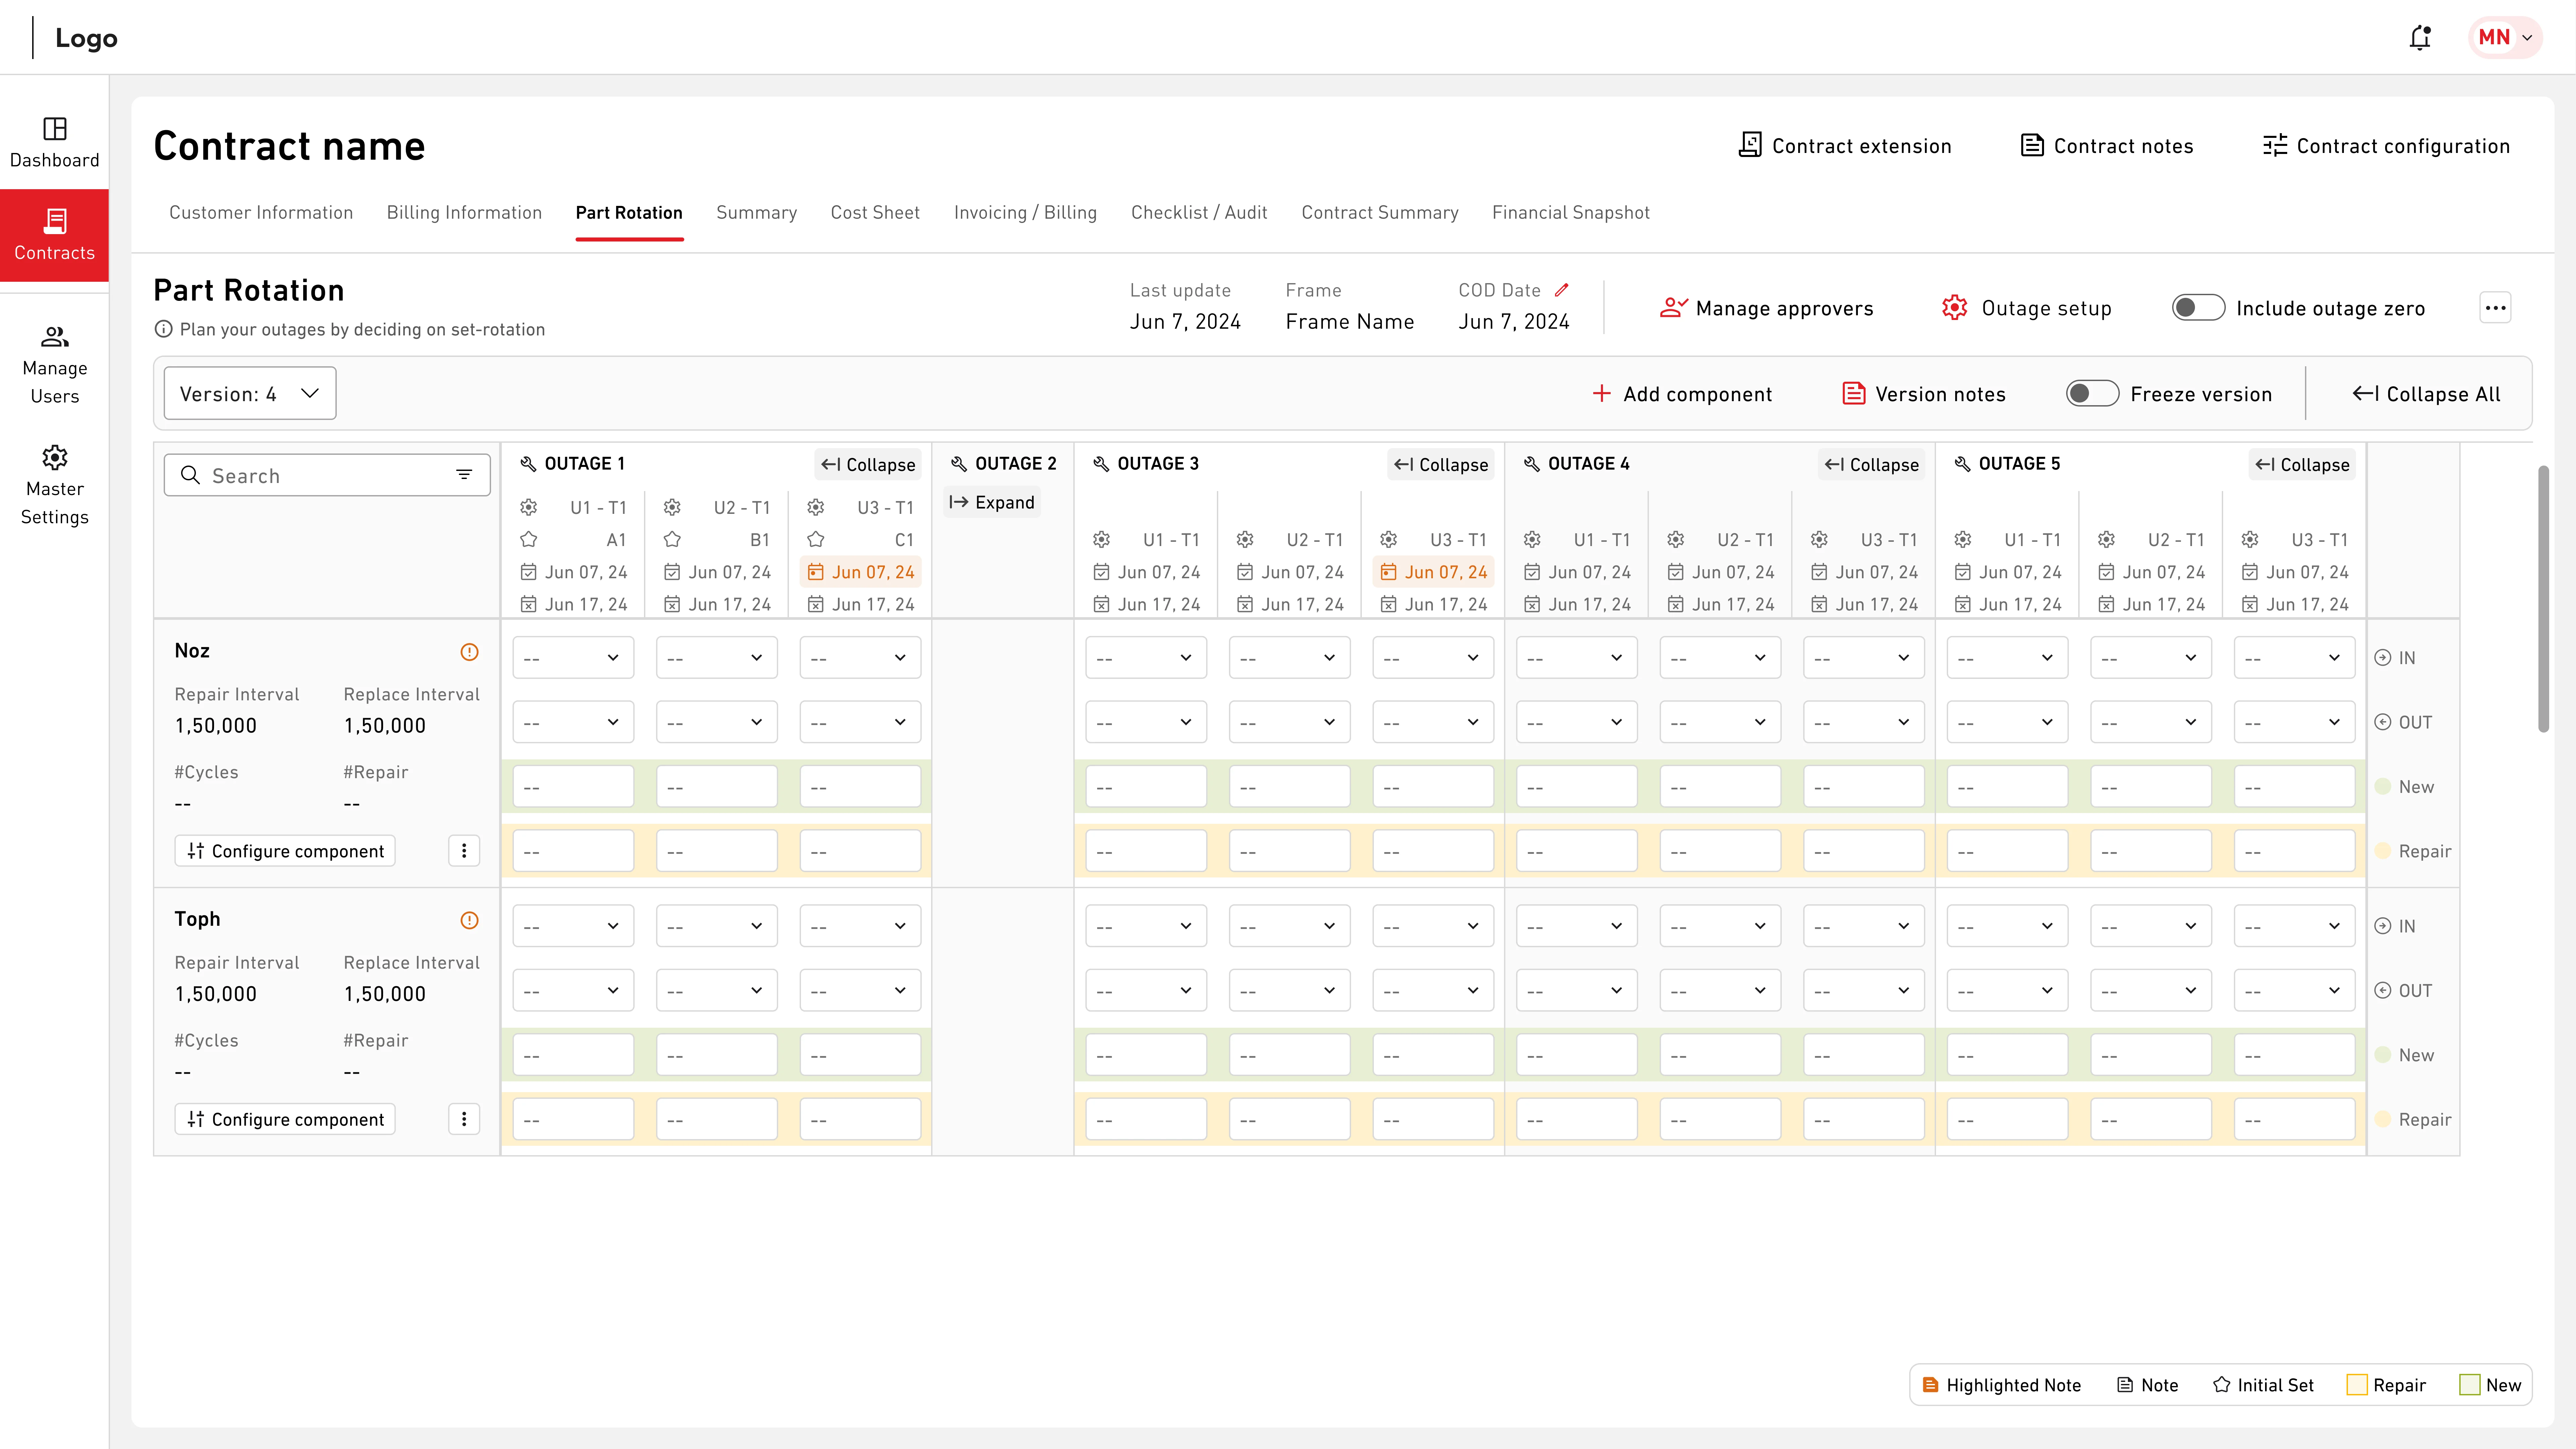Go to Dashboard in sidebar
Viewport: 2576px width, 1449px height.
point(54,142)
